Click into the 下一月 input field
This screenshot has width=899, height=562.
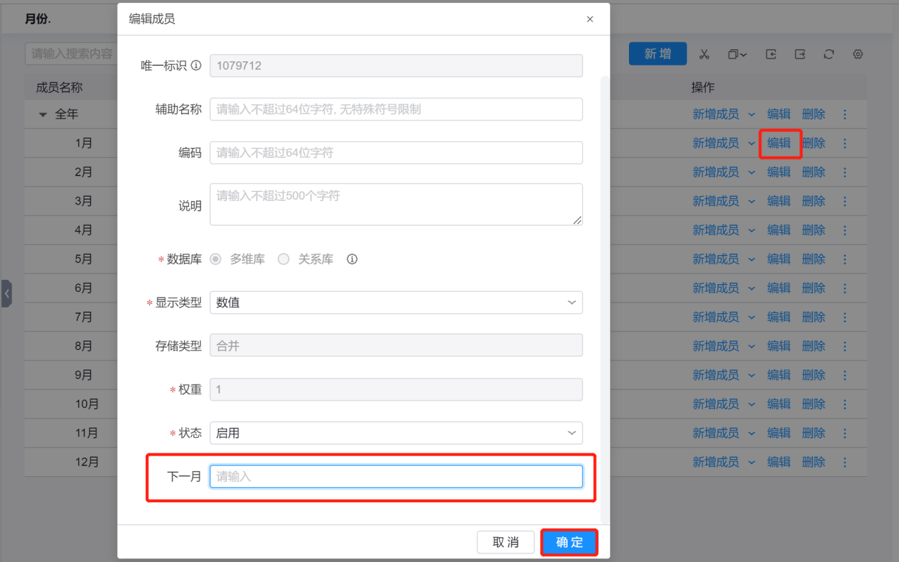pos(396,477)
